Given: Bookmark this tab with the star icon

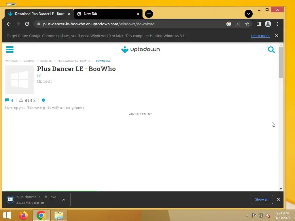Looking at the screenshot, I should point(247,24).
